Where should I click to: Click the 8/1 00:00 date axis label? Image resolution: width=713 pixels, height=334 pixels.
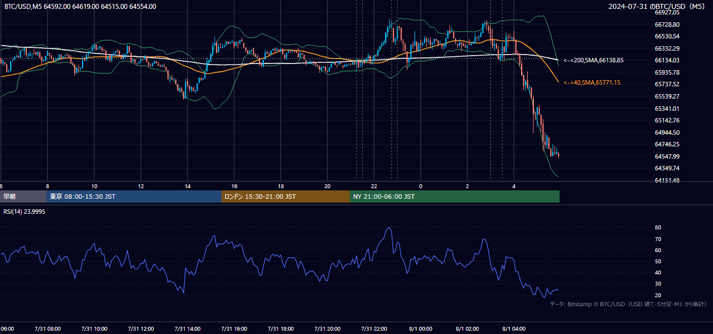[421, 329]
